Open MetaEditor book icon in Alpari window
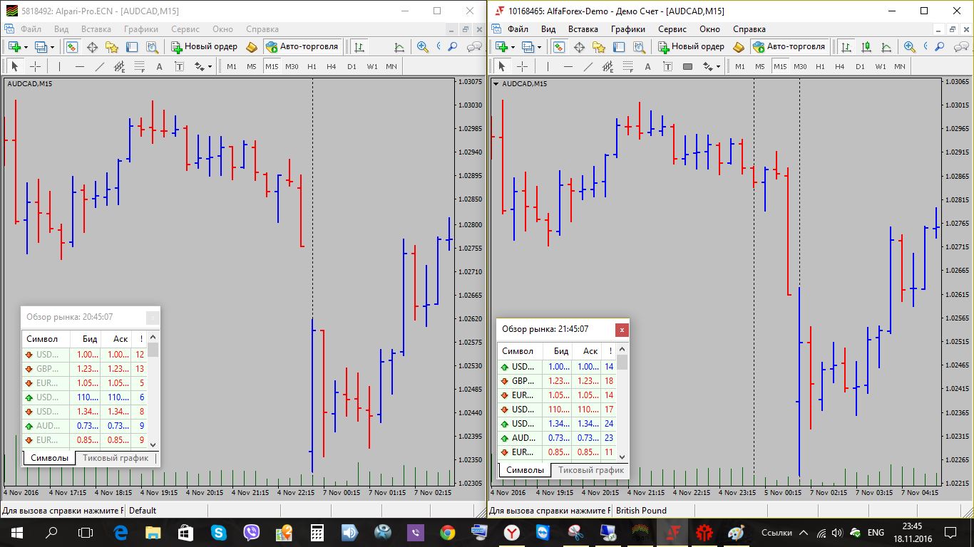The image size is (974, 547). pyautogui.click(x=252, y=47)
